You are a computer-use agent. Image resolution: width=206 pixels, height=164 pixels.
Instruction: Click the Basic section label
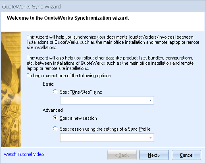point(48,84)
